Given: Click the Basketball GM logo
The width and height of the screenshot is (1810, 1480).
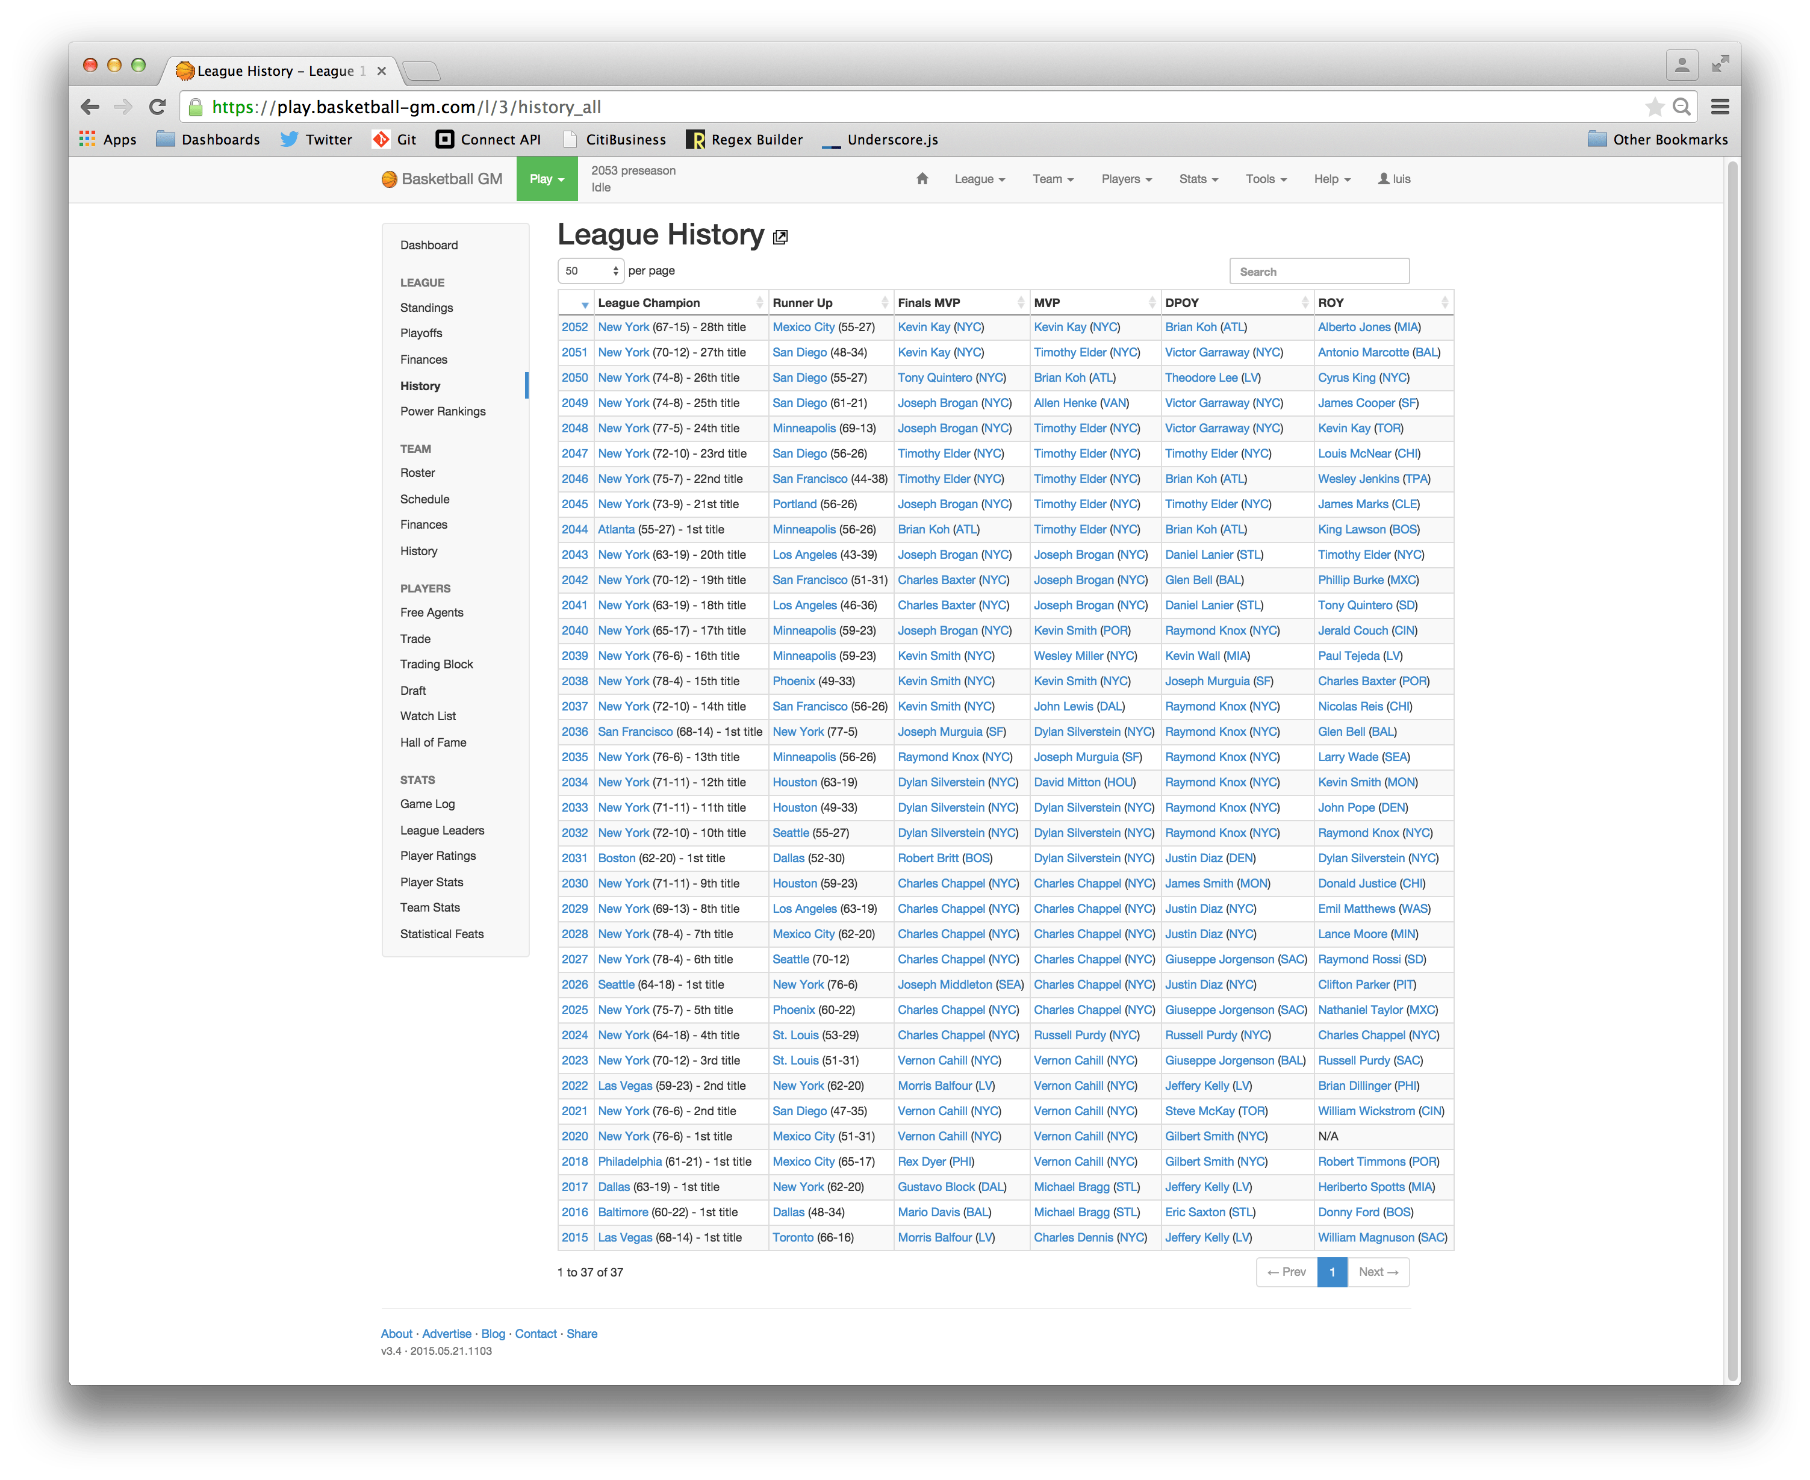Looking at the screenshot, I should [x=441, y=179].
